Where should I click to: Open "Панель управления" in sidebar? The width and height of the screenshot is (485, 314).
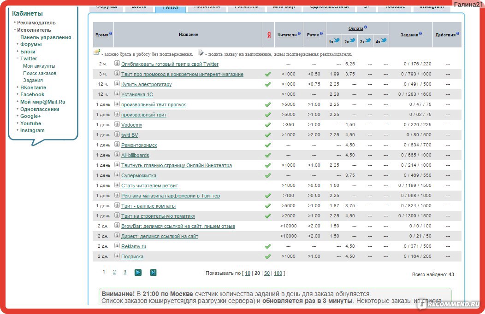(x=46, y=37)
